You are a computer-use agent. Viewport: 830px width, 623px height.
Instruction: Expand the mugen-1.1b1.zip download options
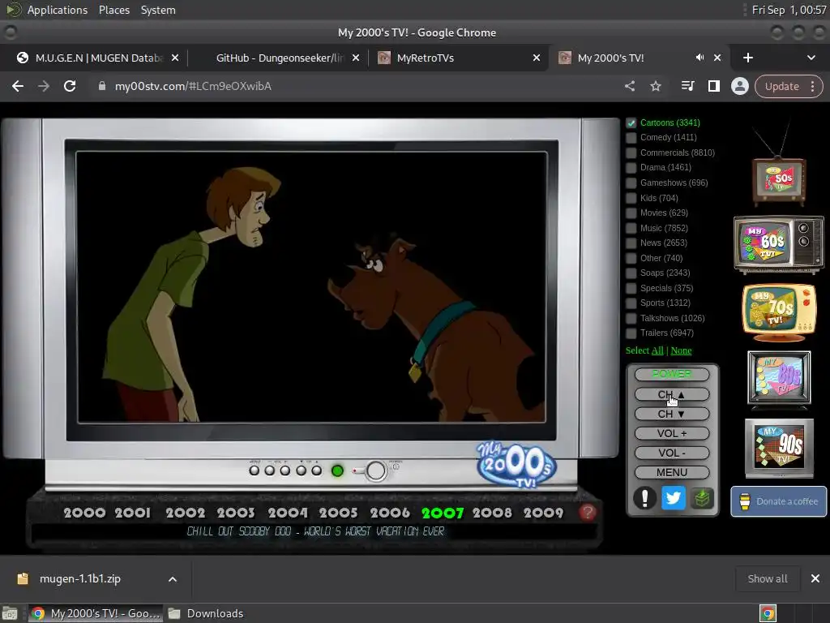pos(173,579)
